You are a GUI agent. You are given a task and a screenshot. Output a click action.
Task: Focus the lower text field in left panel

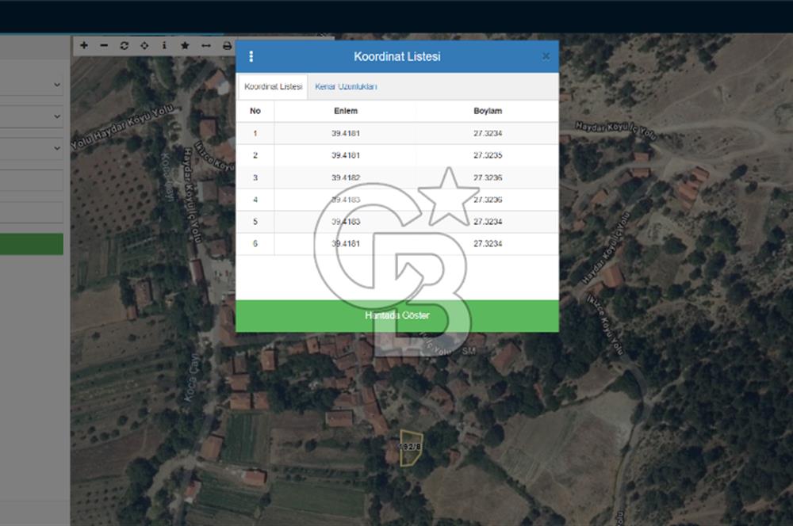click(x=32, y=212)
